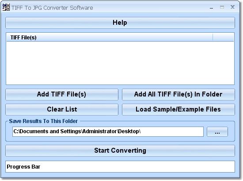Click the Save Results To This Folder label

[43, 121]
